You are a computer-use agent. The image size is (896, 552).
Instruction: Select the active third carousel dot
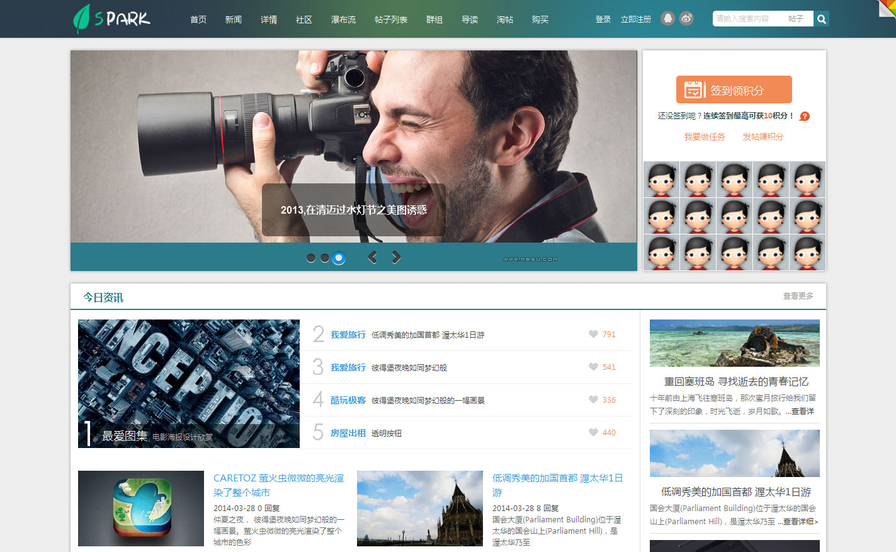click(339, 258)
